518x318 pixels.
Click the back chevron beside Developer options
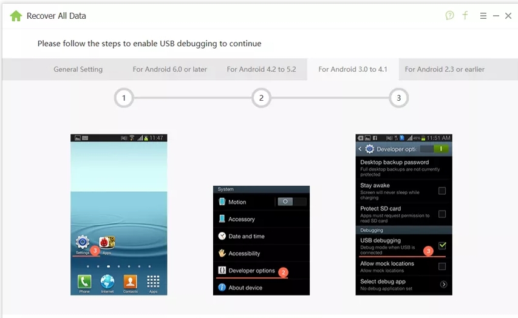pyautogui.click(x=360, y=149)
